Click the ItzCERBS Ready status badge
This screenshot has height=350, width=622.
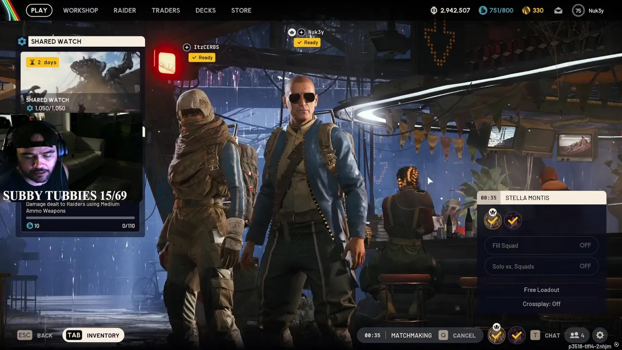[202, 57]
